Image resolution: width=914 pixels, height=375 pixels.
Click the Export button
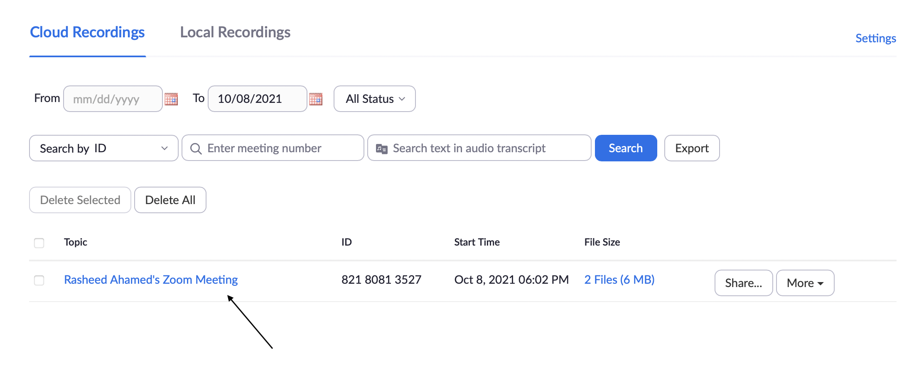[692, 148]
